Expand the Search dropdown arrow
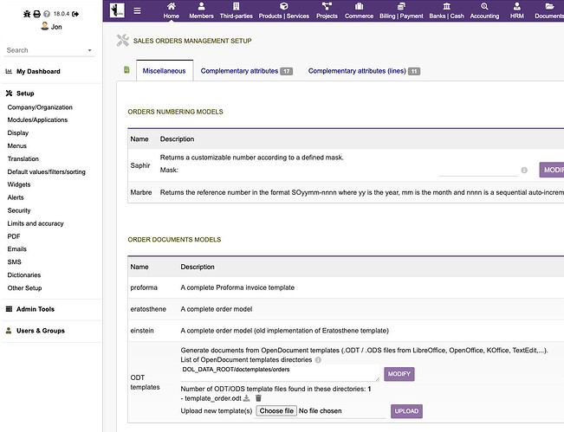This screenshot has height=432, width=564. pyautogui.click(x=89, y=50)
